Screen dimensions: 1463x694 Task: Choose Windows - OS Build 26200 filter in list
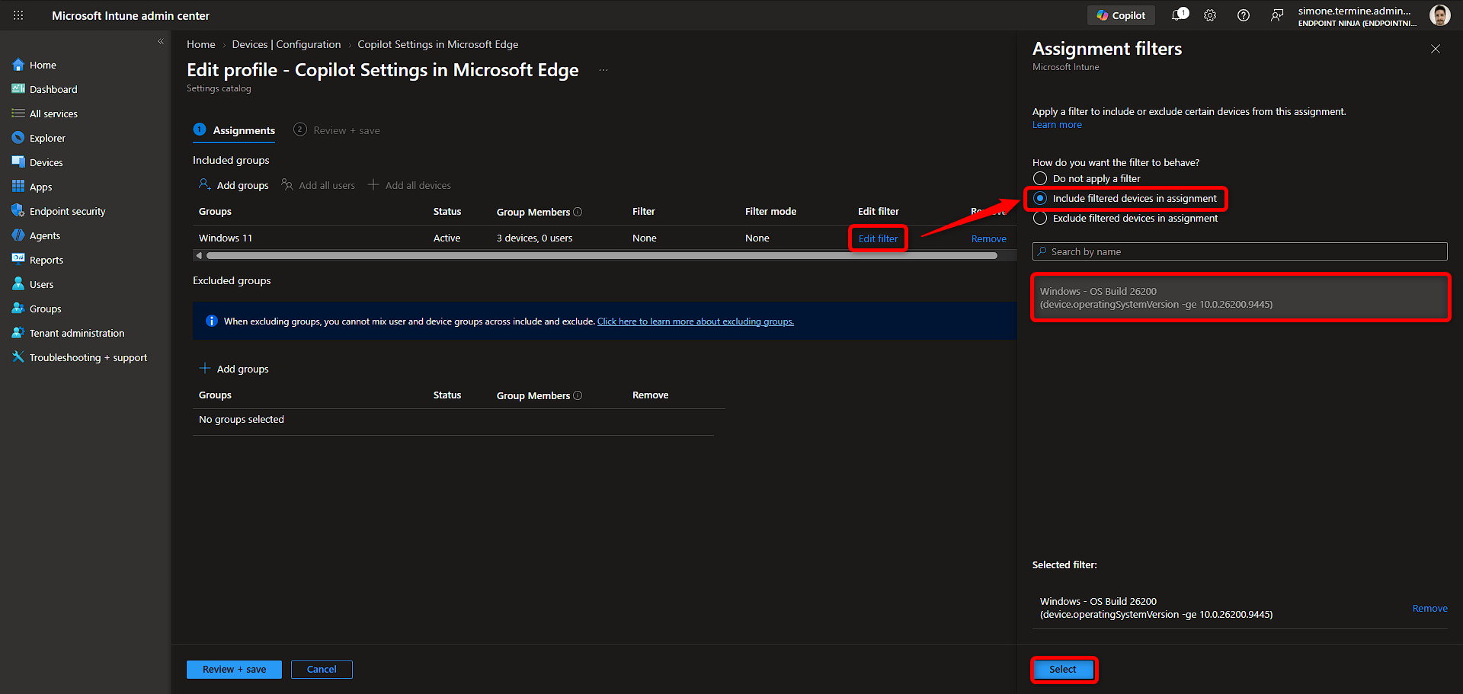[x=1240, y=297]
